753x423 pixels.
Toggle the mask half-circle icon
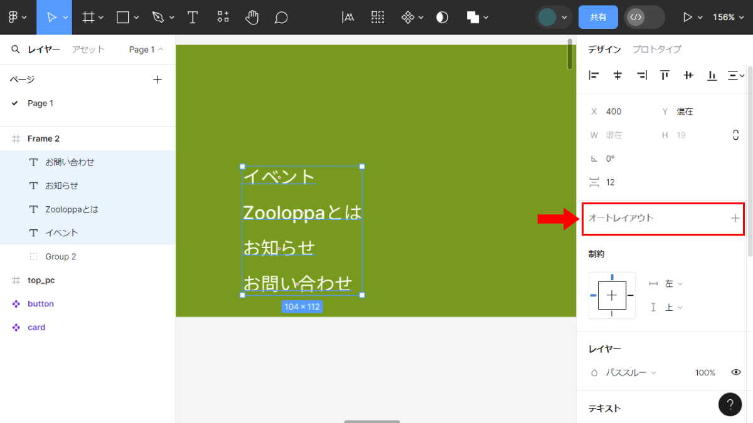tap(442, 17)
